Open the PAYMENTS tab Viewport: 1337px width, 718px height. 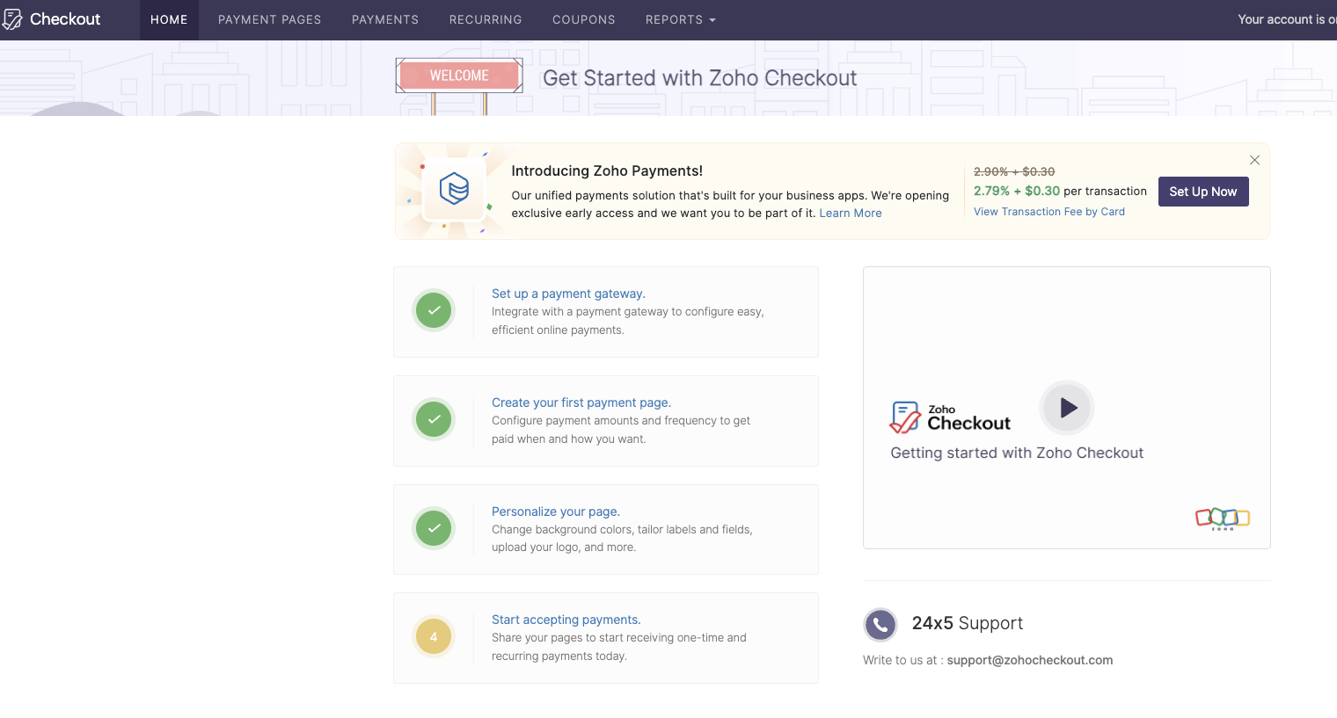pos(385,19)
